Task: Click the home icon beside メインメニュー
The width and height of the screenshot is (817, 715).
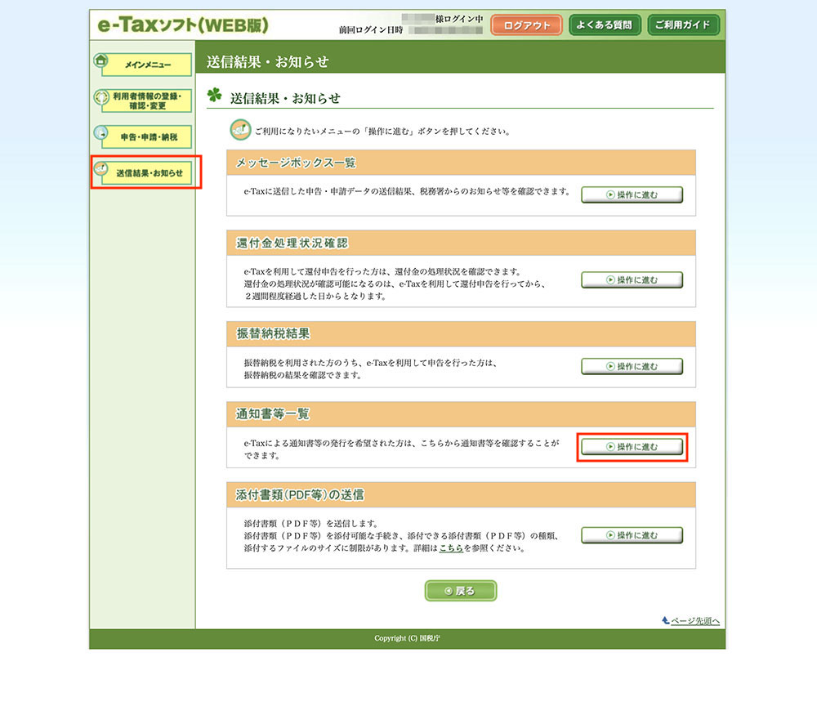Action: pyautogui.click(x=100, y=60)
